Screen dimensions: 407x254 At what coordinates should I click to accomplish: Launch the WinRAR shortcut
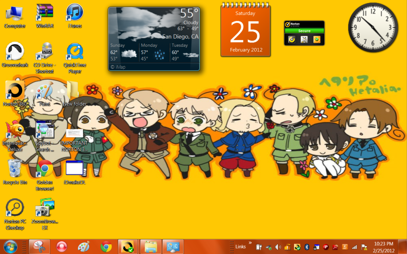(45, 16)
